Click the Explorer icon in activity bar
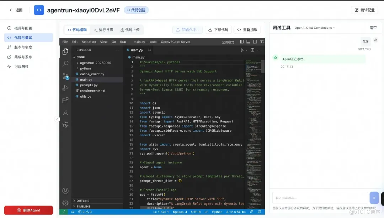Viewport: 384px width, 218px height. click(x=65, y=51)
